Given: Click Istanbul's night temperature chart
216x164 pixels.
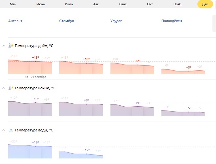Looking at the screenshot, I should coord(81,109).
